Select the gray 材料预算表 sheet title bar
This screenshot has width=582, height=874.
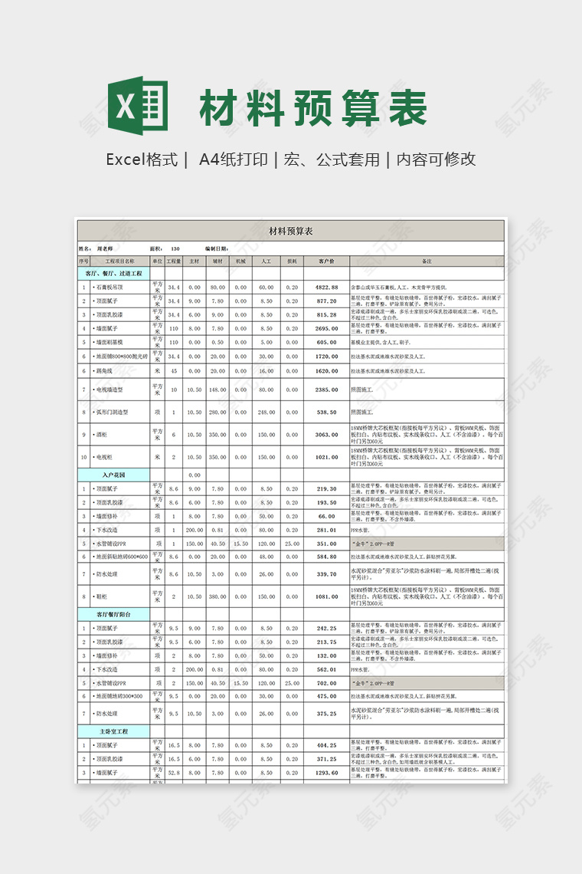(291, 231)
